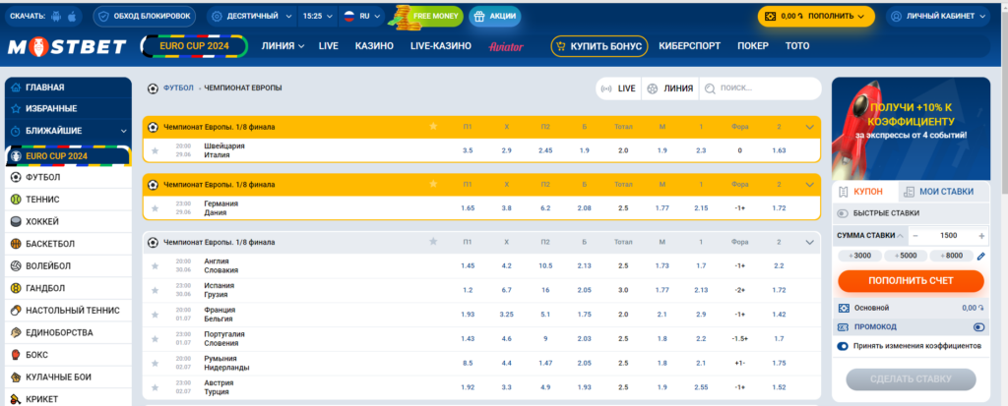Favorite the Англия – Словакия match star
The width and height of the screenshot is (1008, 406).
coord(155,266)
